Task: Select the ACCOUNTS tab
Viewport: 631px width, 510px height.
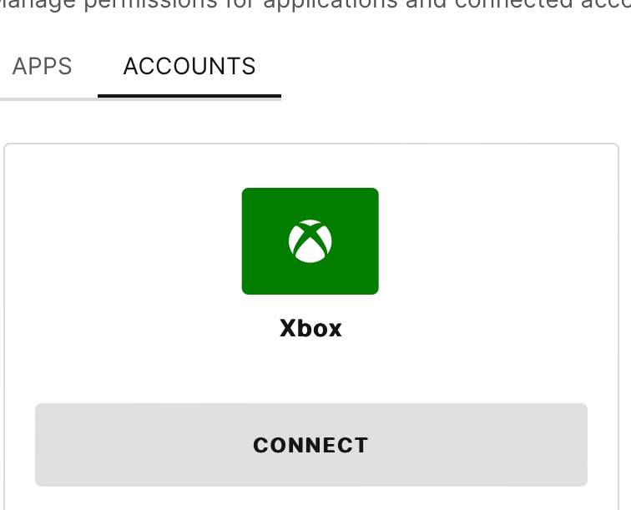Action: pyautogui.click(x=189, y=67)
